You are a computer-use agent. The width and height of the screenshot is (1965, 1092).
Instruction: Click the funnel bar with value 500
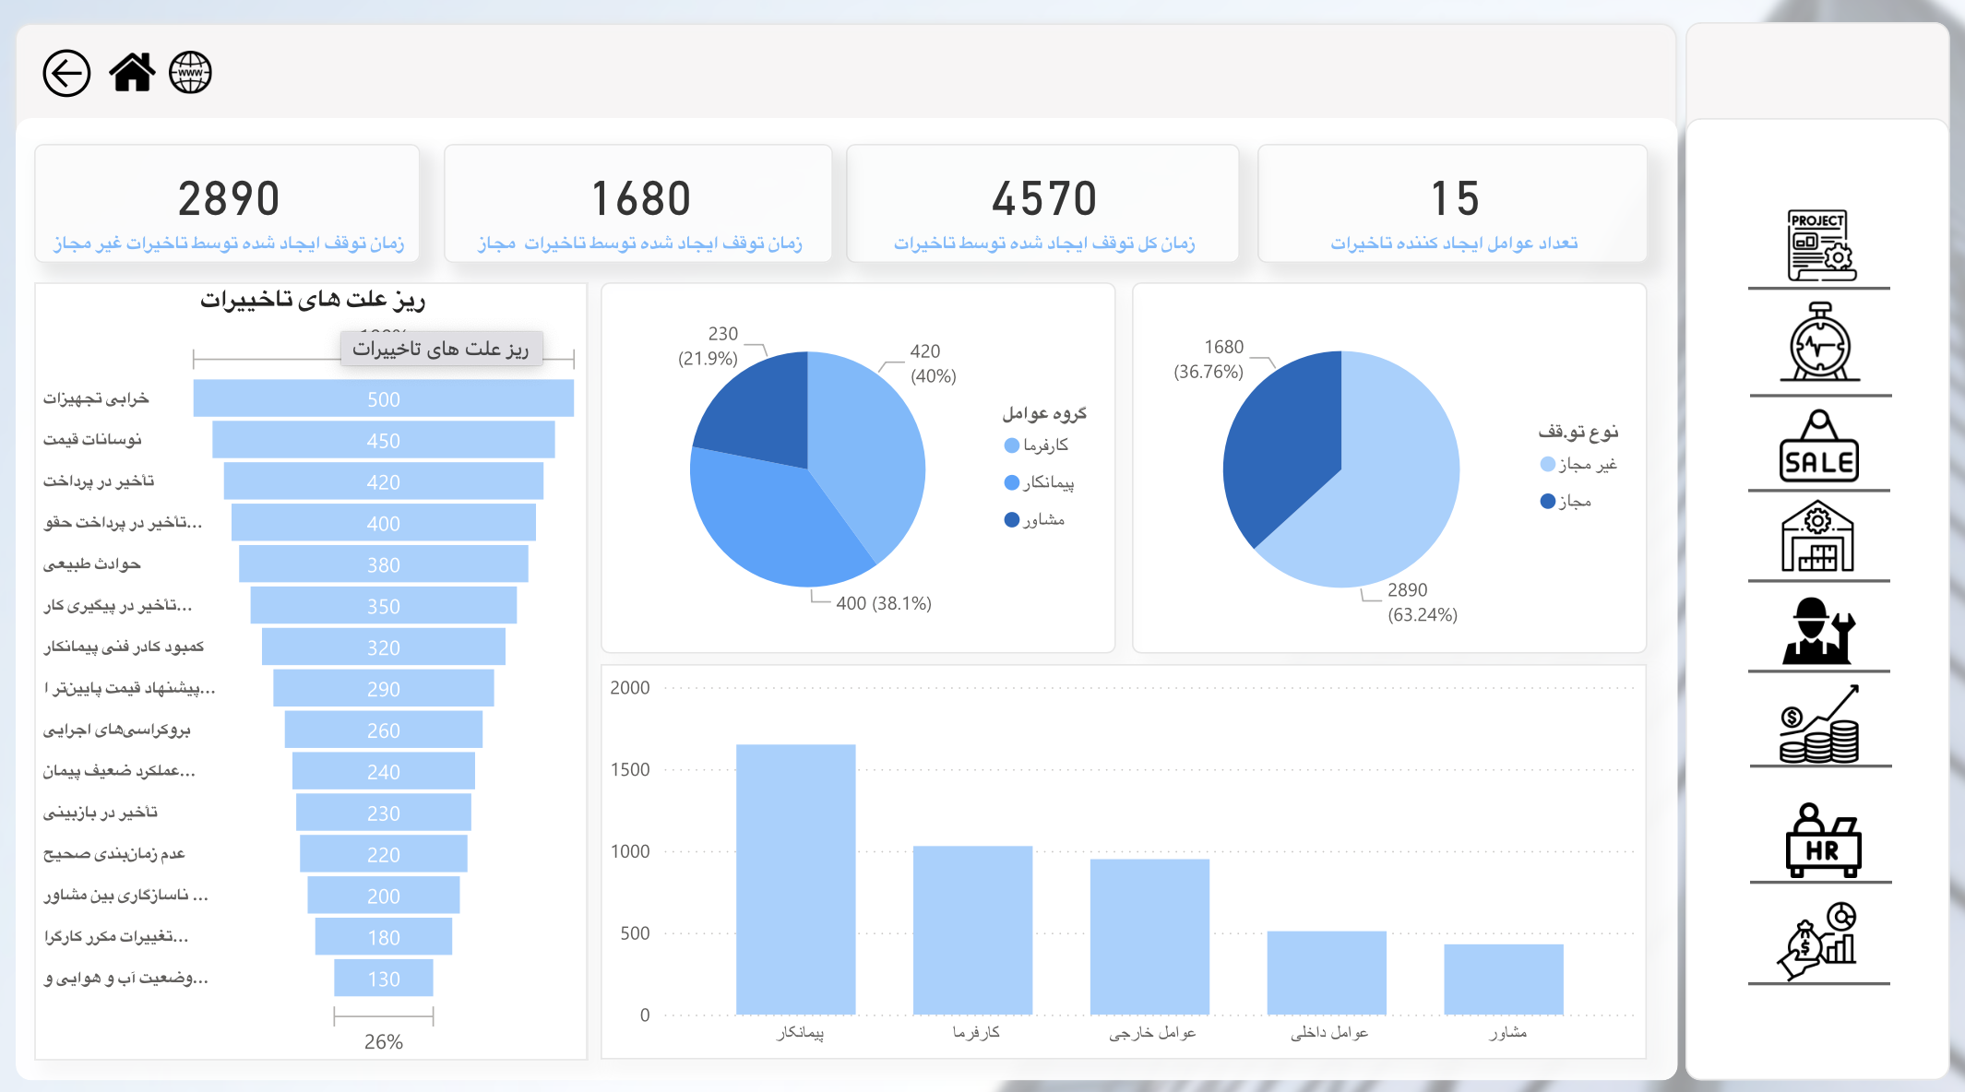pyautogui.click(x=384, y=398)
